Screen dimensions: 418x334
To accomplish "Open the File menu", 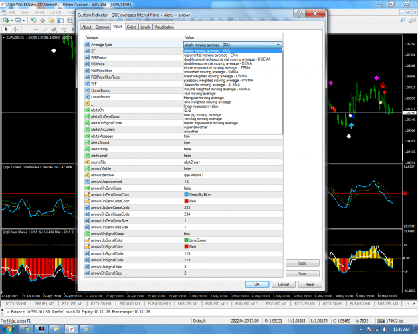I will point(12,12).
